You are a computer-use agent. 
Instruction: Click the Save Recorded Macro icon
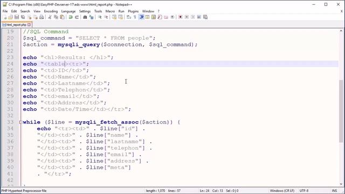click(x=205, y=17)
